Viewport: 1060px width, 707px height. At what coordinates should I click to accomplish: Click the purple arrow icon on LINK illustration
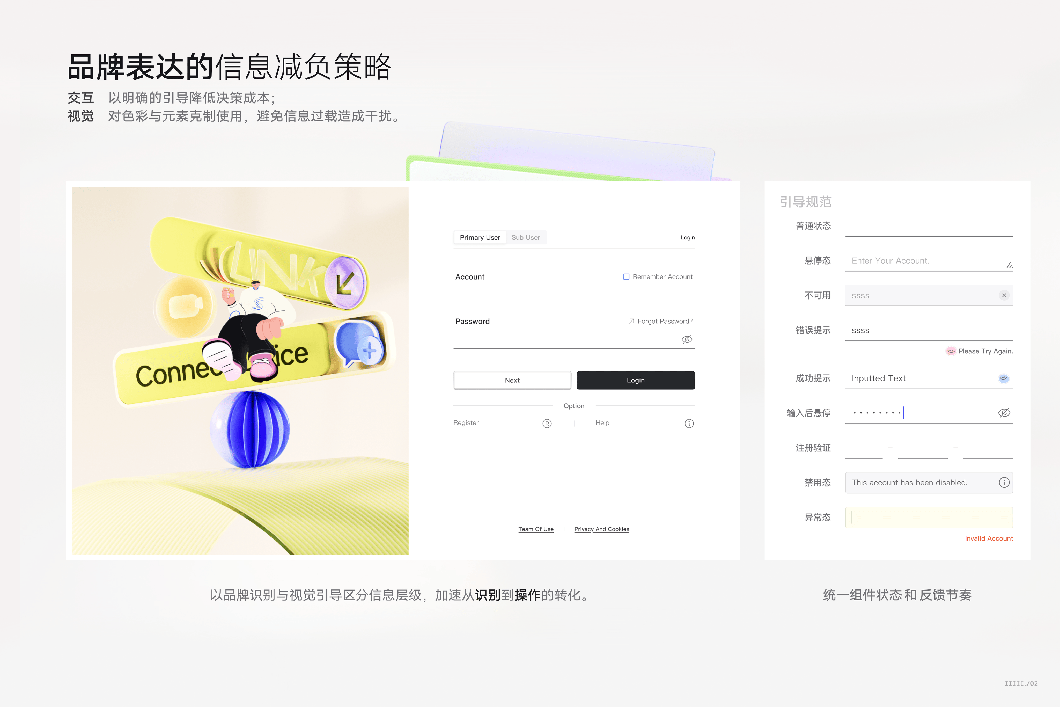click(x=346, y=283)
